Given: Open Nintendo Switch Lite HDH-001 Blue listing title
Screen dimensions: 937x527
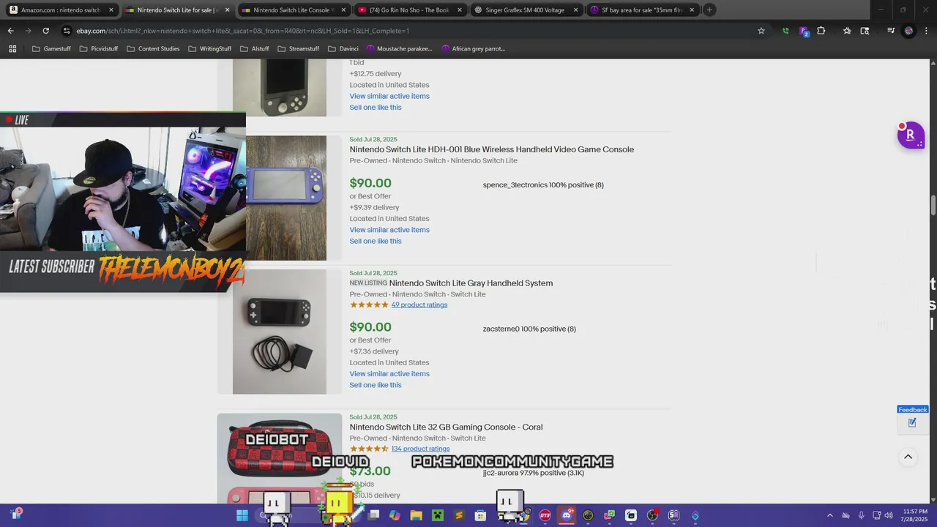Looking at the screenshot, I should click(491, 149).
